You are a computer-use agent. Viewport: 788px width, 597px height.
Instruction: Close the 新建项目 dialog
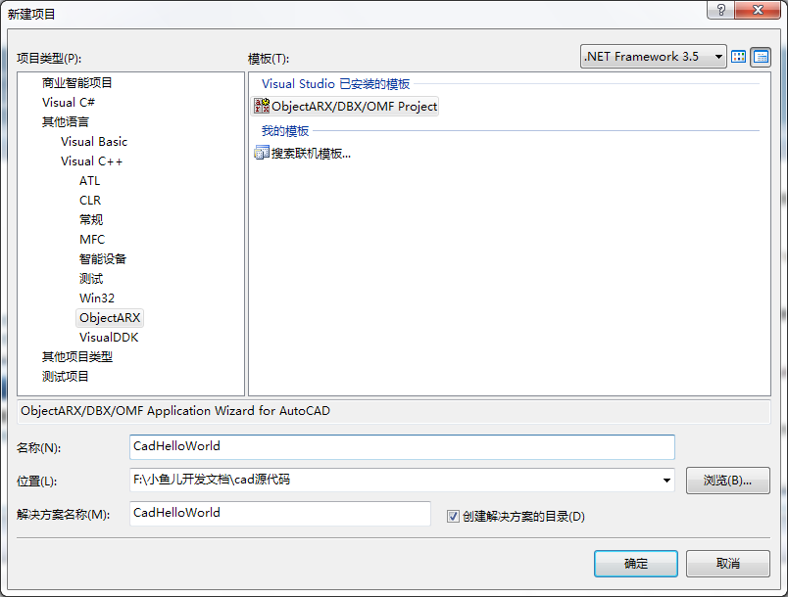(x=758, y=10)
